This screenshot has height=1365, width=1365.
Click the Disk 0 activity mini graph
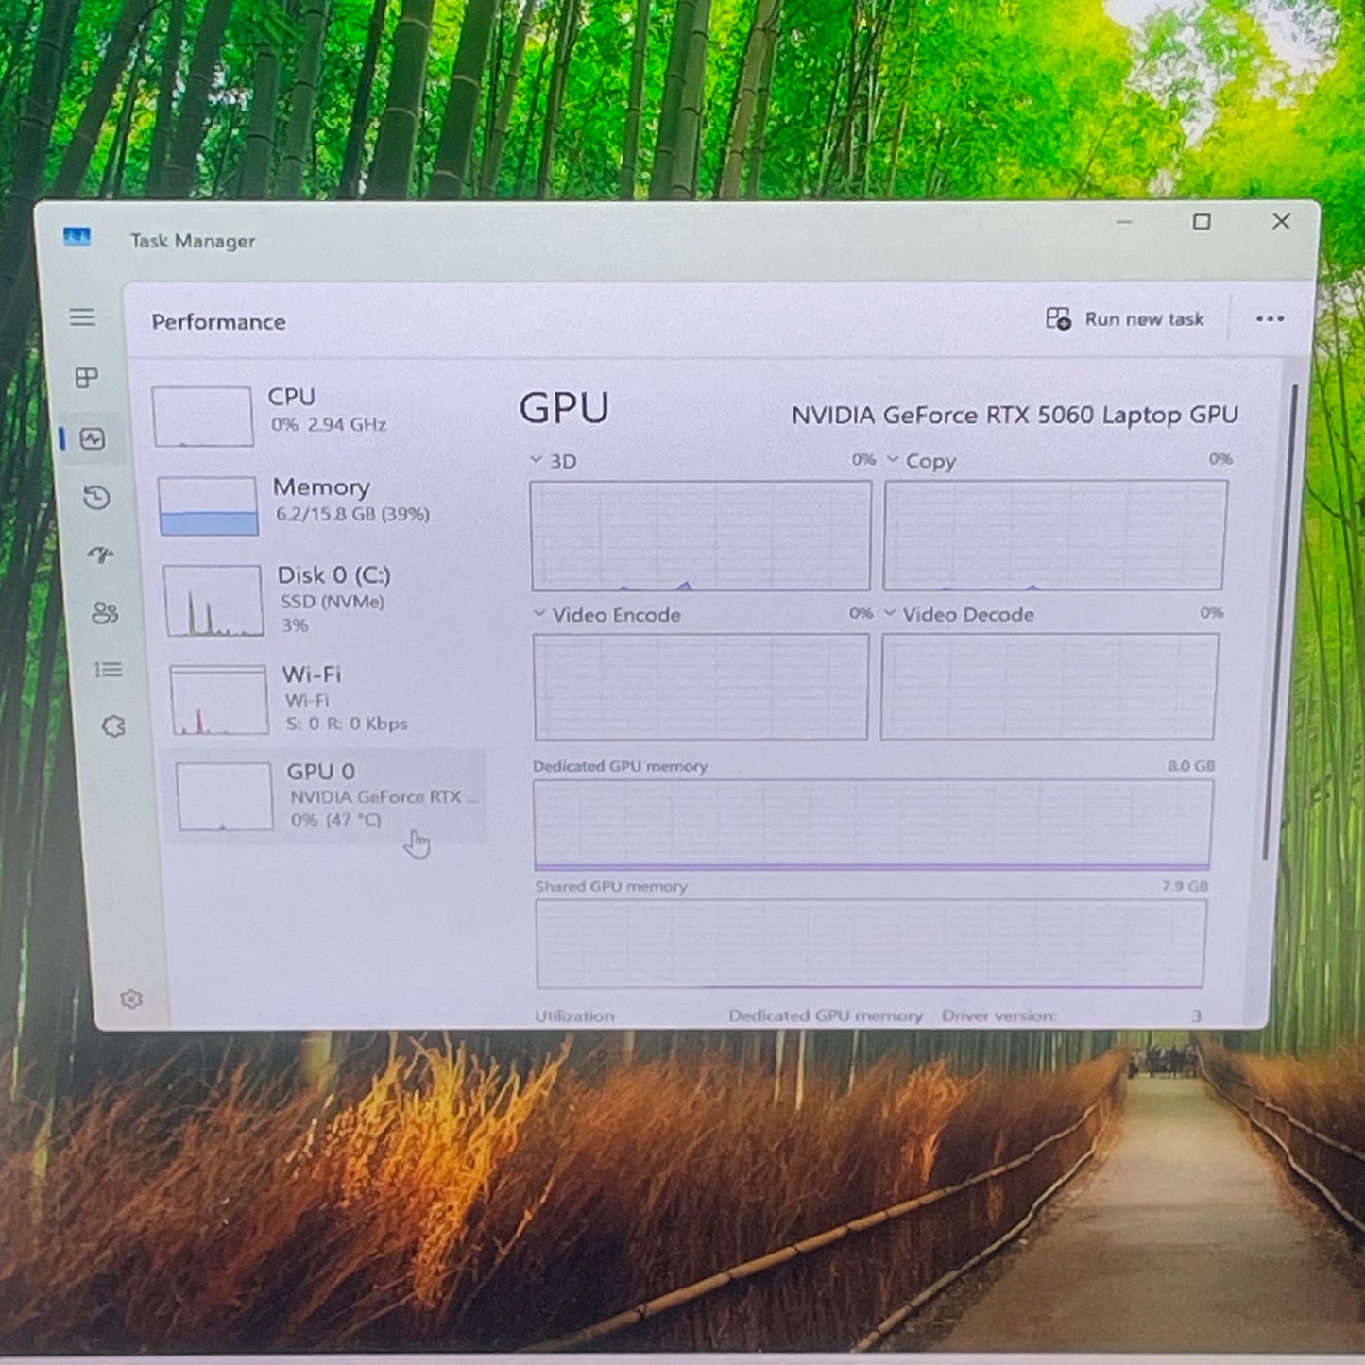click(213, 601)
